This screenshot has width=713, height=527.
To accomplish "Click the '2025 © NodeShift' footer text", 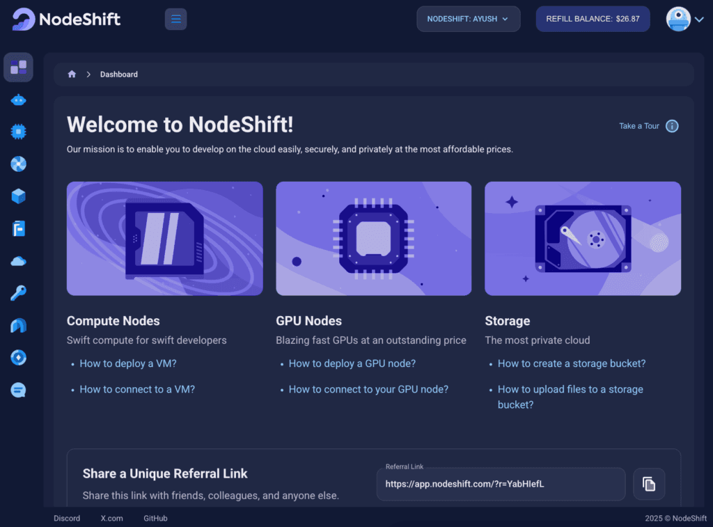I will (675, 518).
